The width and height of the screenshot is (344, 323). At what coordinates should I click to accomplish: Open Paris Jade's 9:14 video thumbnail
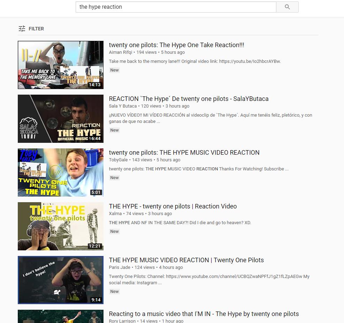pos(61,280)
